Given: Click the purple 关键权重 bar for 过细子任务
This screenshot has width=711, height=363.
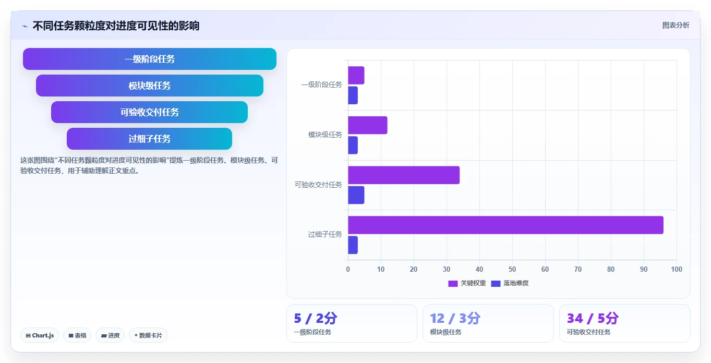Looking at the screenshot, I should [x=505, y=225].
